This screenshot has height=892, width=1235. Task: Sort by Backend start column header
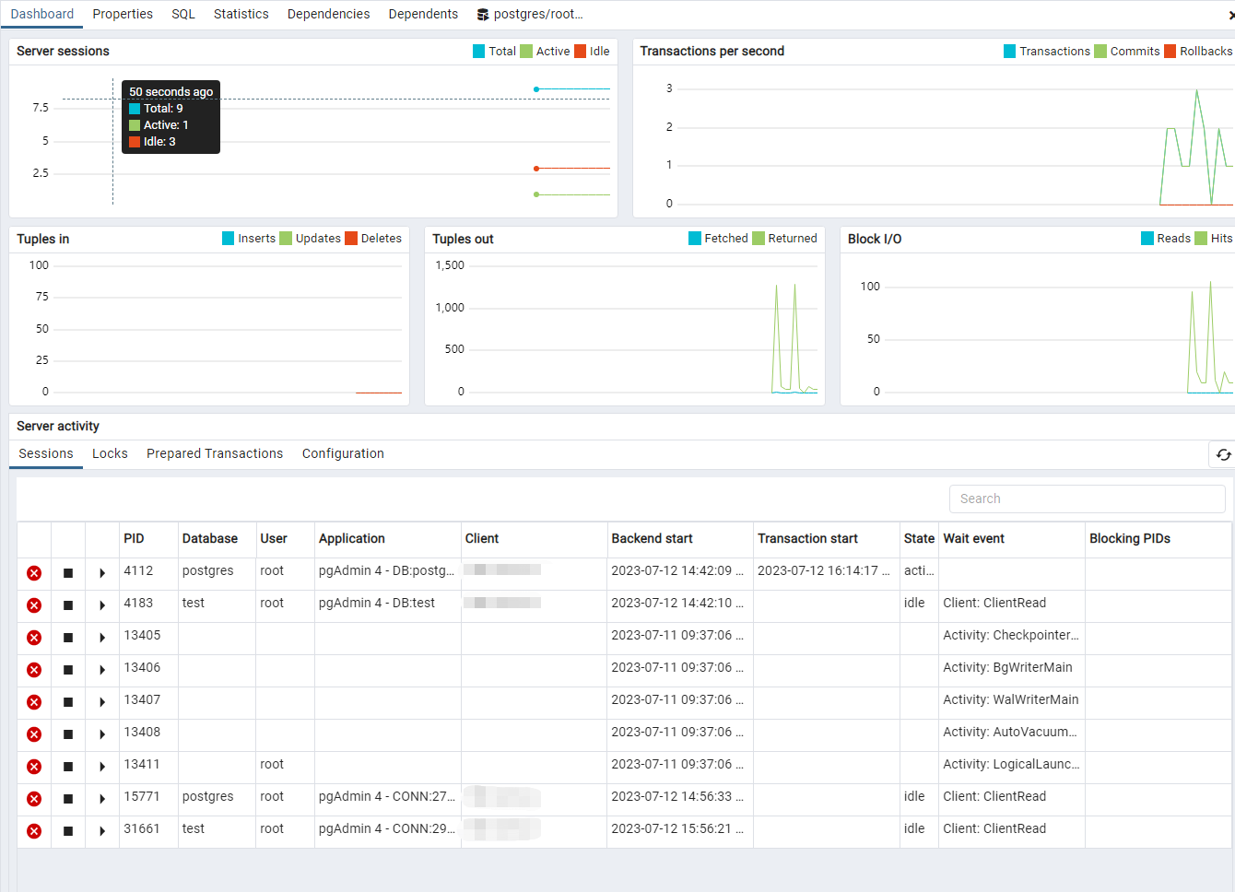[x=652, y=539]
